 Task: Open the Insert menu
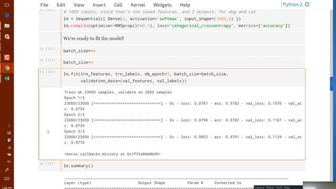pos(99,5)
